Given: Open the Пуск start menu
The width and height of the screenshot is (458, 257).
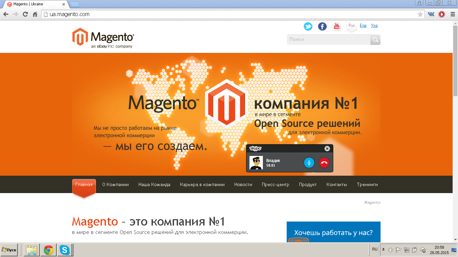Looking at the screenshot, I should pos(9,250).
